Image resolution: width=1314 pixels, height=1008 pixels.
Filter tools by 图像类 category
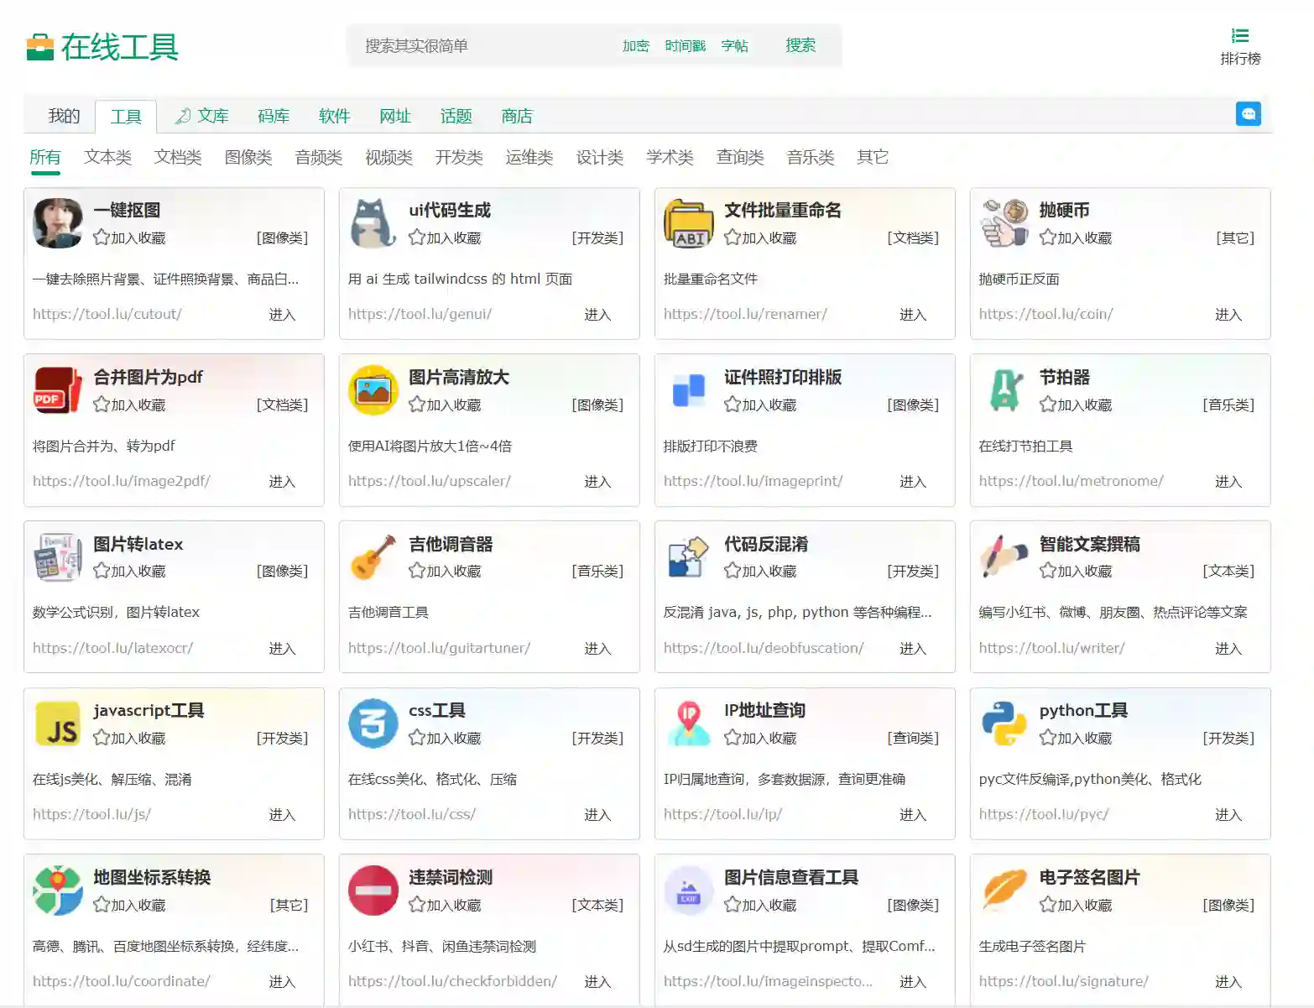pos(248,157)
